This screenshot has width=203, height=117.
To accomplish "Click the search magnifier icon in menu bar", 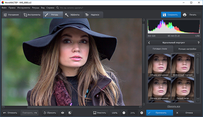I will click(57, 8).
